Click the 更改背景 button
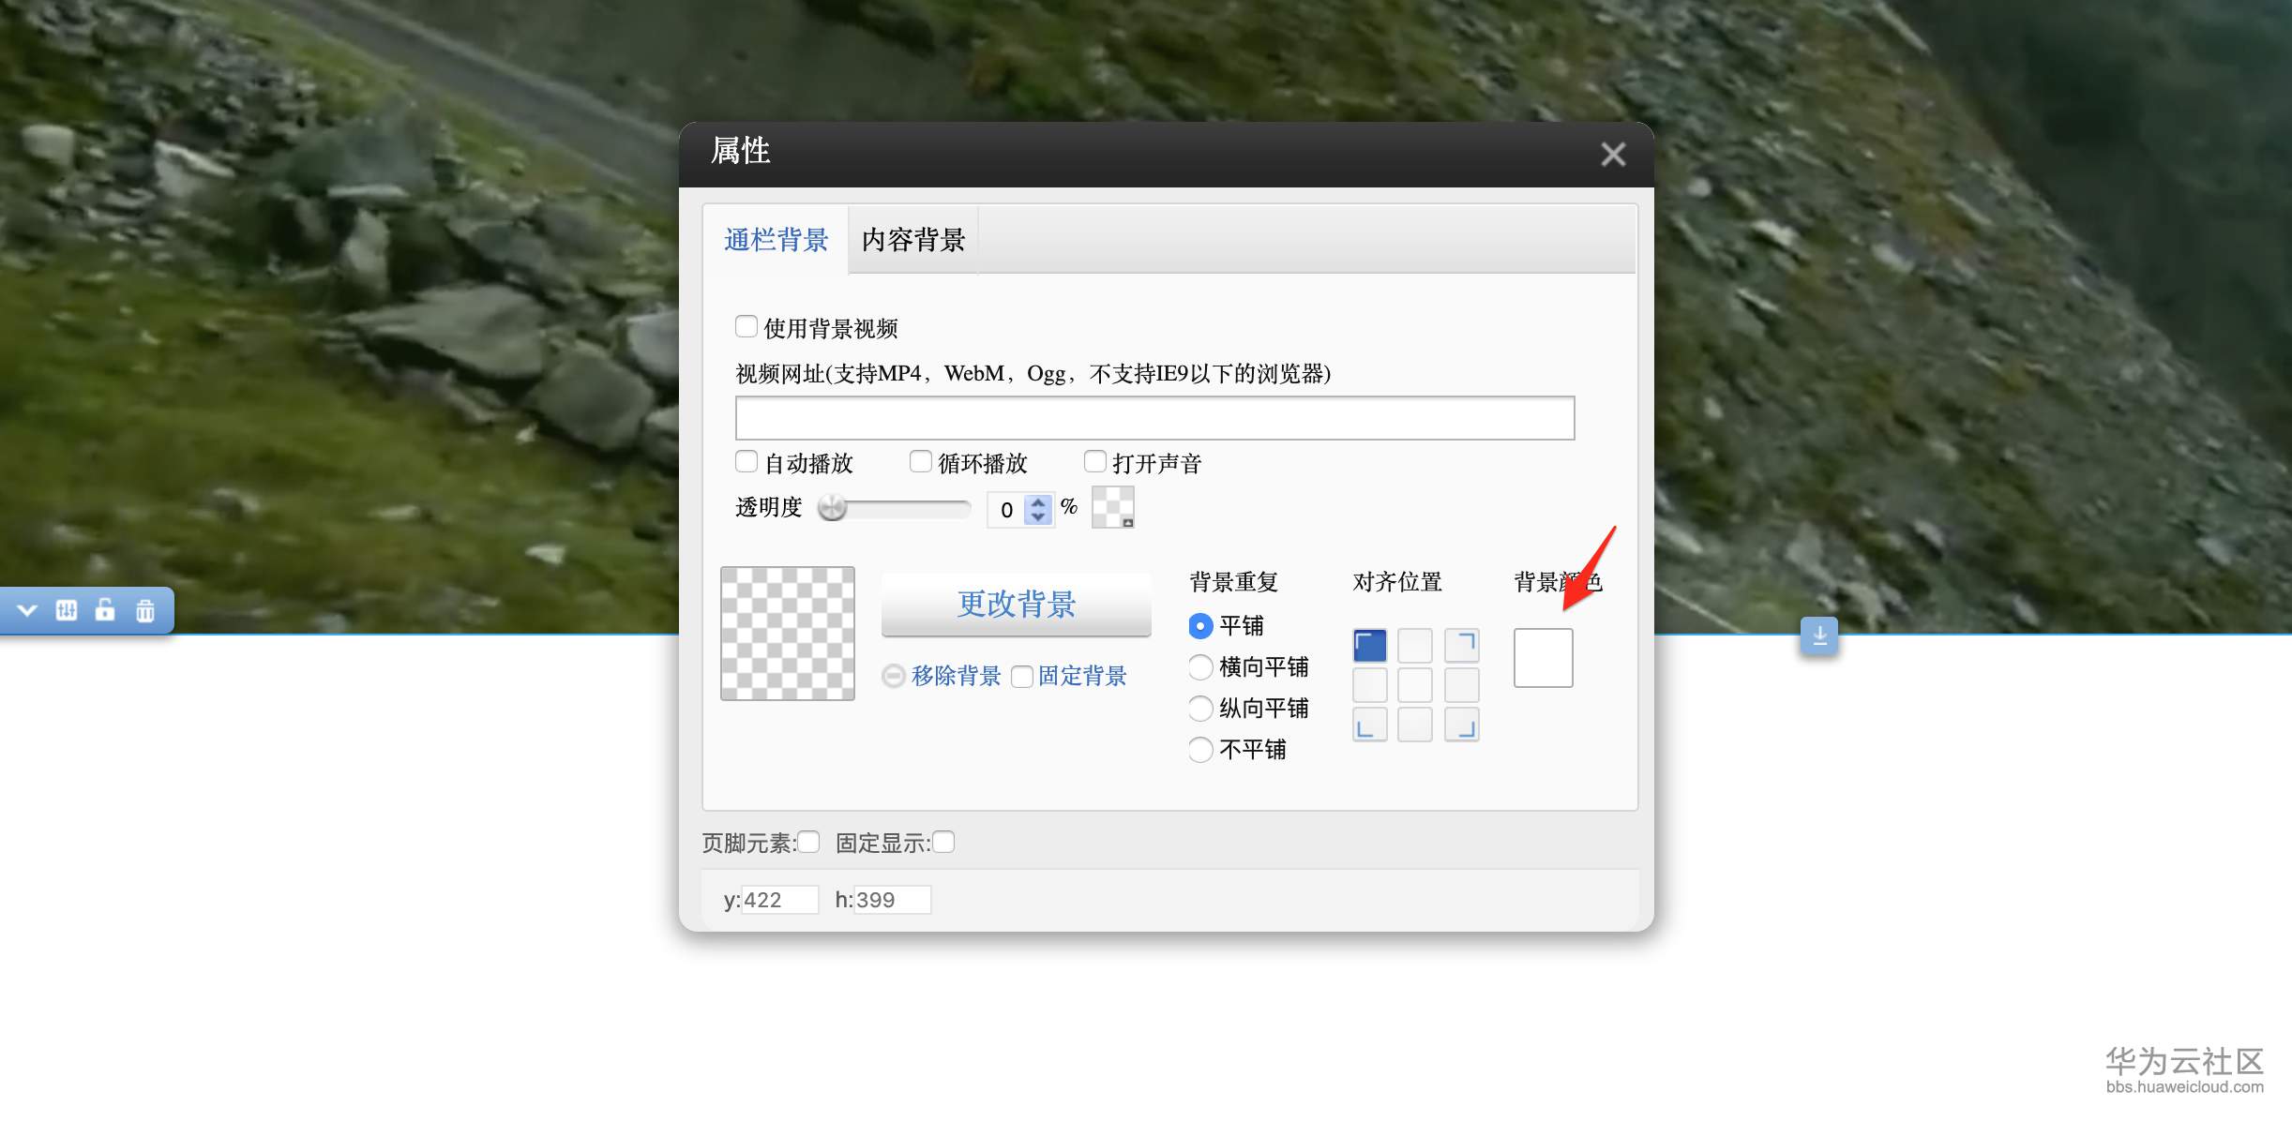2292x1121 pixels. pyautogui.click(x=1016, y=605)
